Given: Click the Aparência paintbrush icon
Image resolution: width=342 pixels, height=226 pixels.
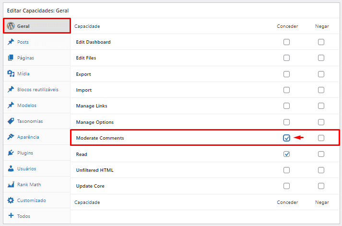Looking at the screenshot, I should point(11,137).
